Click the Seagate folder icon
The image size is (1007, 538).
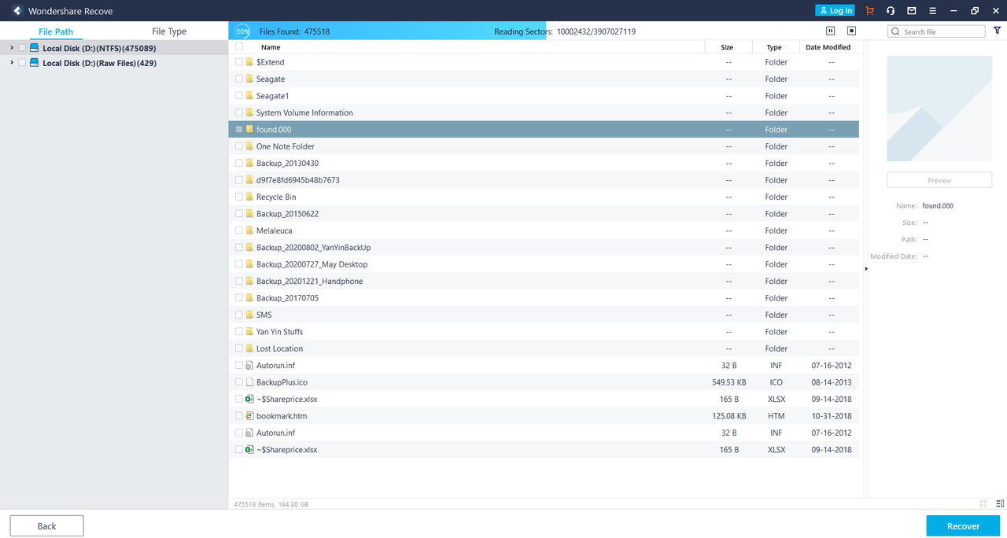[249, 79]
